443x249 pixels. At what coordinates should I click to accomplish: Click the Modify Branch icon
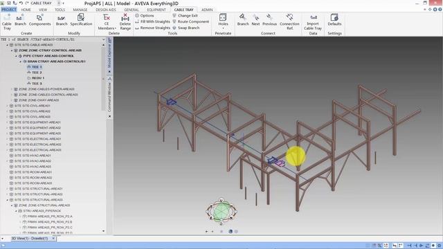coord(62,20)
